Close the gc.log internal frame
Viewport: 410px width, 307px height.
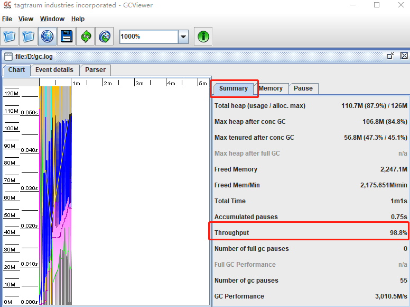(404, 56)
